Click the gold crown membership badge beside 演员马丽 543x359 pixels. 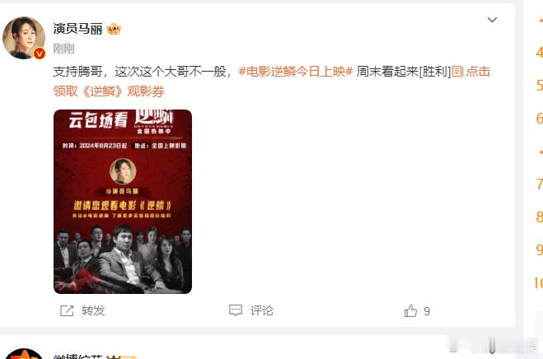tap(114, 29)
